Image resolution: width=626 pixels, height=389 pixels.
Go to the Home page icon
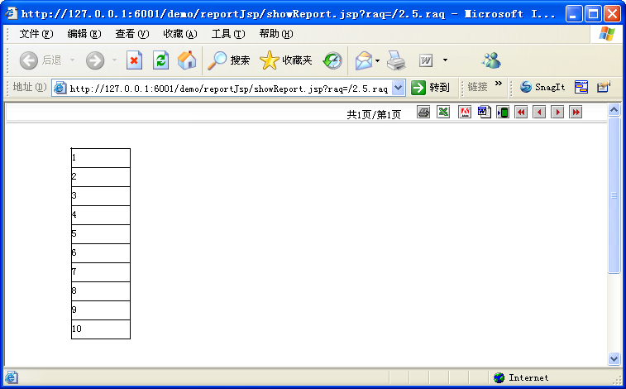pyautogui.click(x=187, y=60)
